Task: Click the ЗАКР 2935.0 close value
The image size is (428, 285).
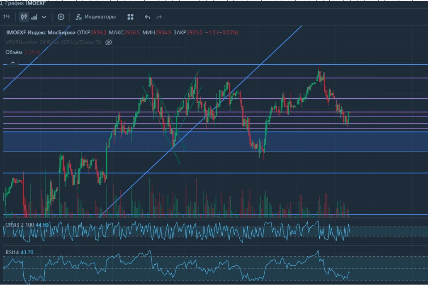Action: coord(188,32)
